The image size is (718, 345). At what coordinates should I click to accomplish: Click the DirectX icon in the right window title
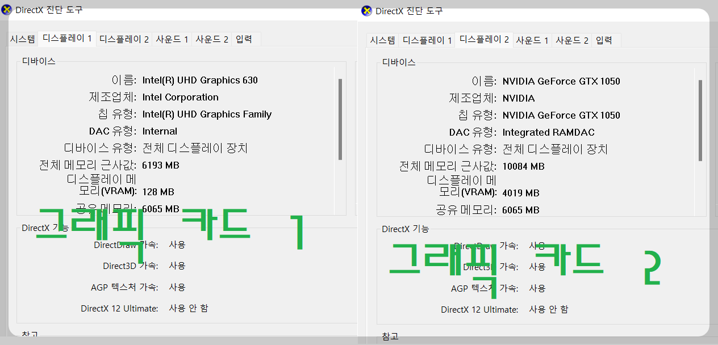coord(367,11)
